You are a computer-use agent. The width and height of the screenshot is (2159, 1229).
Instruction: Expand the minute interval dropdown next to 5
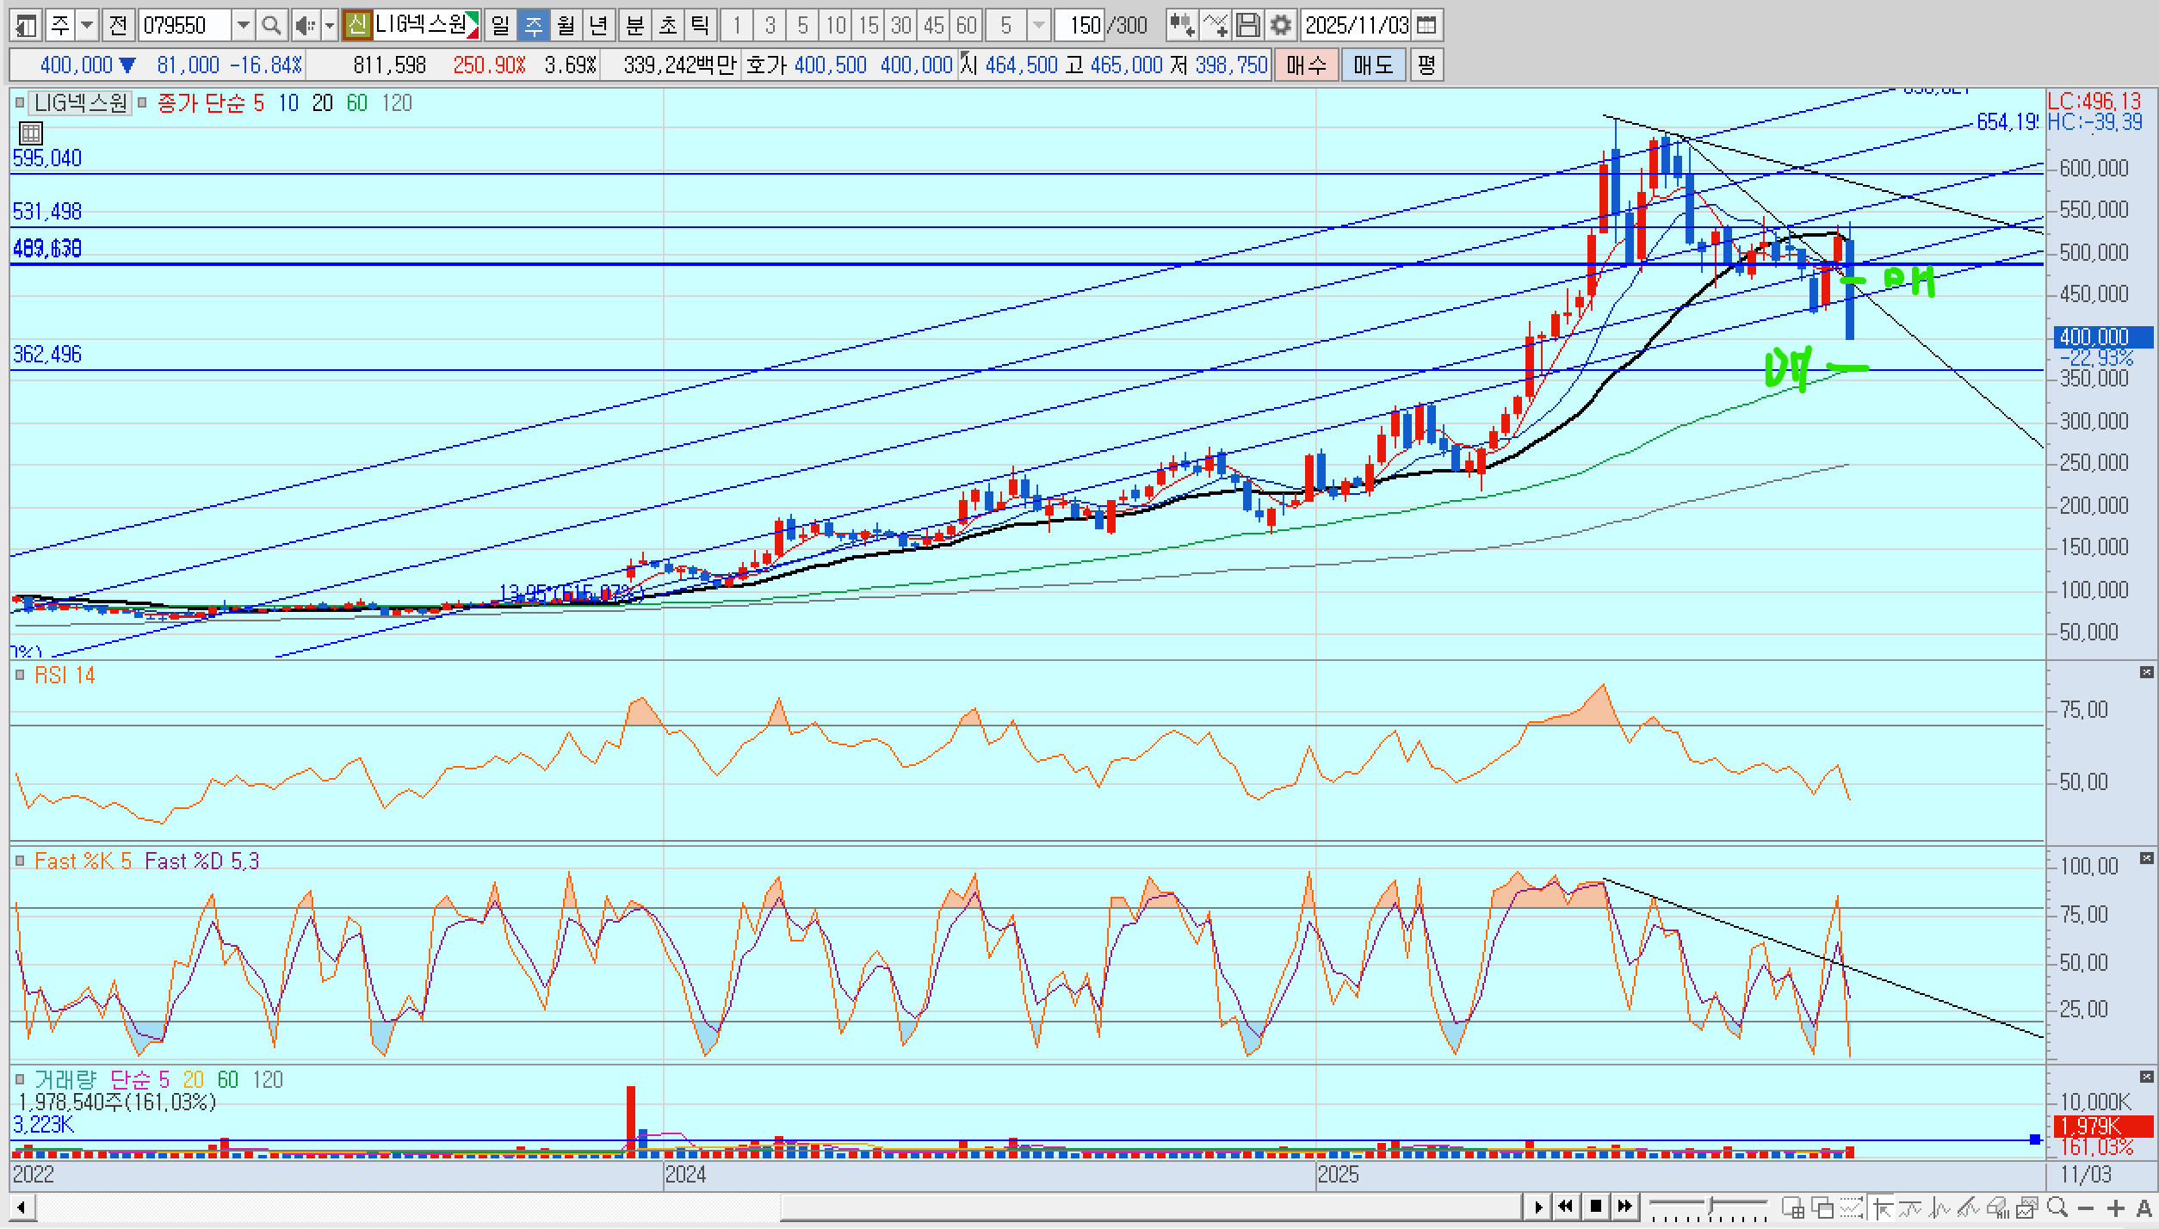click(1039, 26)
